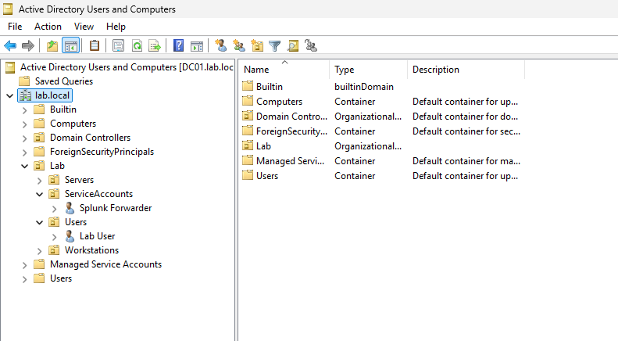Select Servers OU in the tree
Viewport: 618px width, 341px height.
point(79,180)
